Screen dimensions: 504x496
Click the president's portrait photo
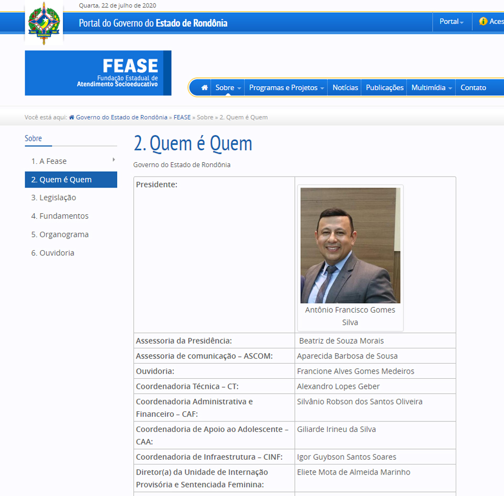[x=350, y=245]
